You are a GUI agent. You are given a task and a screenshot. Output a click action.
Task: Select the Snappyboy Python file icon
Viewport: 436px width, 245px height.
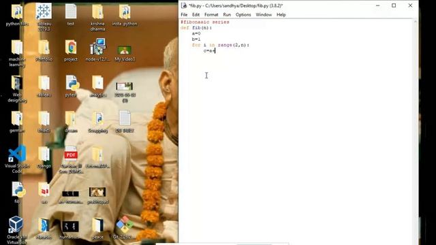coord(98,122)
